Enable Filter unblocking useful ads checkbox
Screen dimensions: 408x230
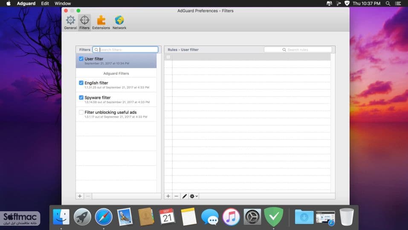[x=81, y=112]
